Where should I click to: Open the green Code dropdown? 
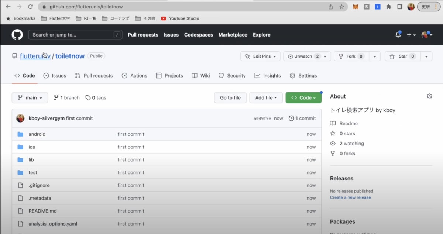[303, 98]
